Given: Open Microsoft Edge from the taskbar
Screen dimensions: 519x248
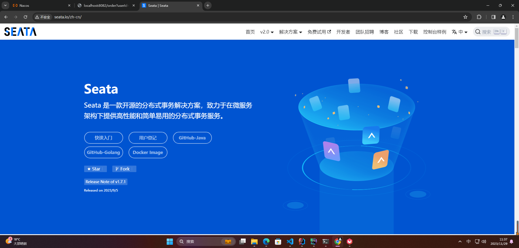Looking at the screenshot, I should (266, 242).
